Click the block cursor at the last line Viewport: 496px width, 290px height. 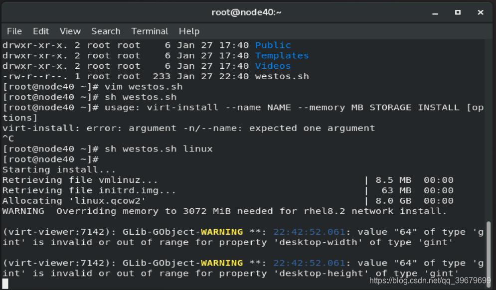(5, 284)
